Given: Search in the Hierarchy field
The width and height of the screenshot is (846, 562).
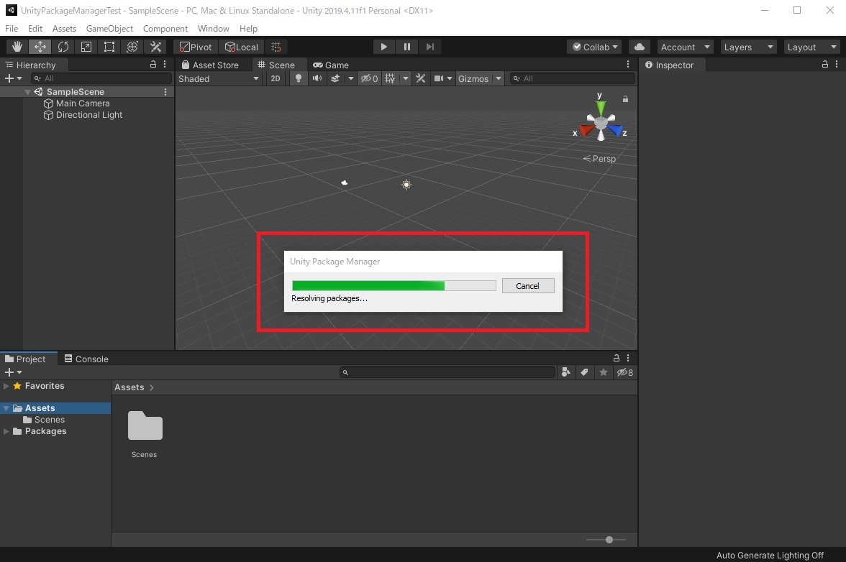Looking at the screenshot, I should coord(101,78).
